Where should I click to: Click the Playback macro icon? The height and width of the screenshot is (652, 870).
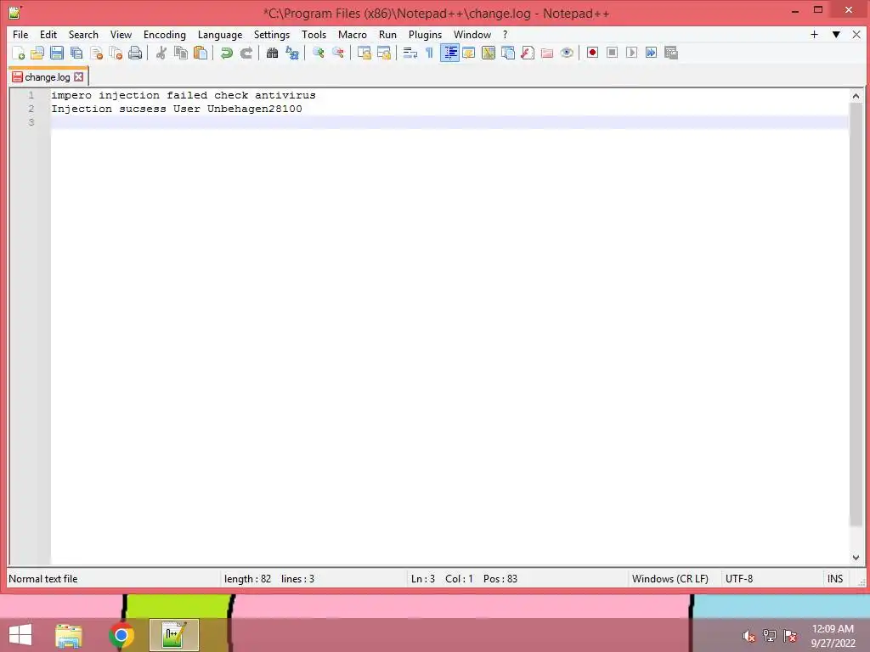(x=631, y=53)
